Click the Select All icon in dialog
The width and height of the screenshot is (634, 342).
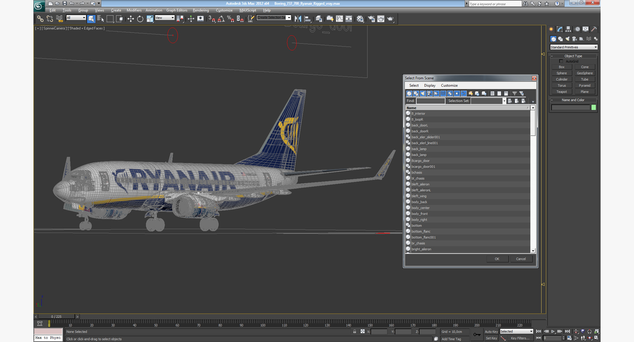(x=493, y=94)
